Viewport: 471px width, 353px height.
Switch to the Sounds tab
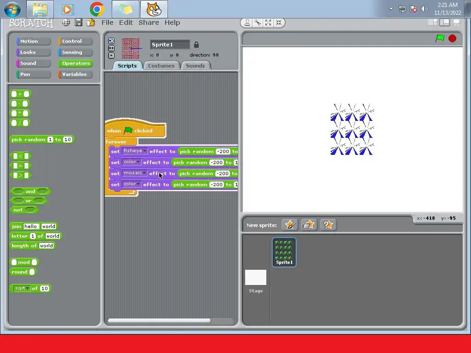click(195, 66)
